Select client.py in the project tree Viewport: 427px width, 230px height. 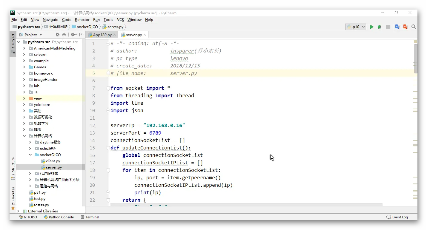pyautogui.click(x=50, y=161)
